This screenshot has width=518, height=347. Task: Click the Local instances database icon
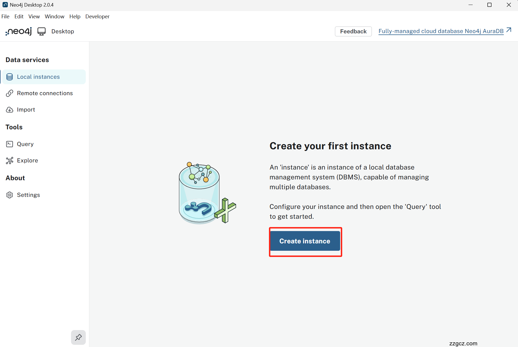[10, 77]
